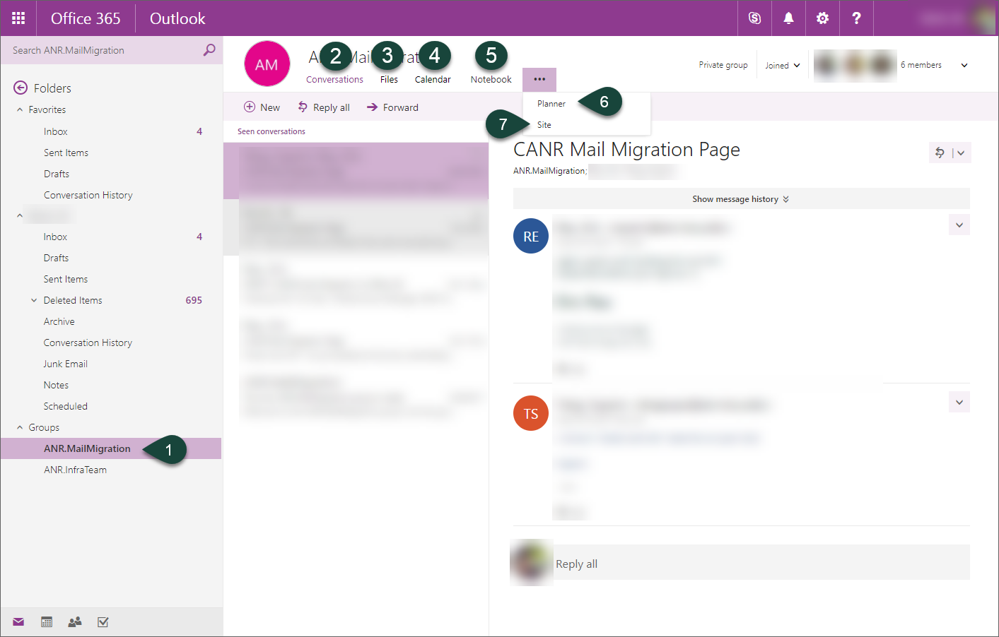
Task: Collapse the folders pane back arrow
Action: (21, 88)
